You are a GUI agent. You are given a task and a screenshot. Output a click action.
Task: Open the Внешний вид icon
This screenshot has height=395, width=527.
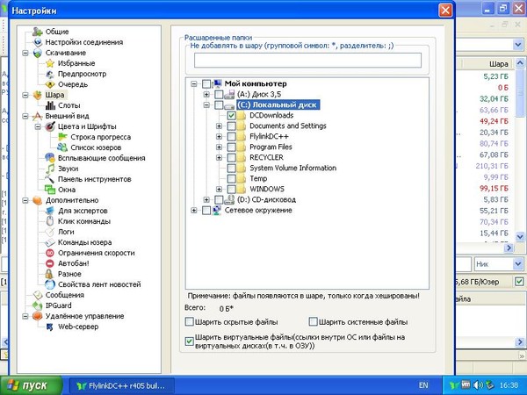click(37, 116)
